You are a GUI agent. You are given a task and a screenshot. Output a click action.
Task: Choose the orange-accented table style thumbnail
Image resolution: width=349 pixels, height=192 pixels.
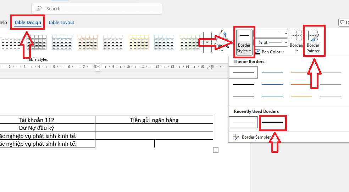click(88, 42)
